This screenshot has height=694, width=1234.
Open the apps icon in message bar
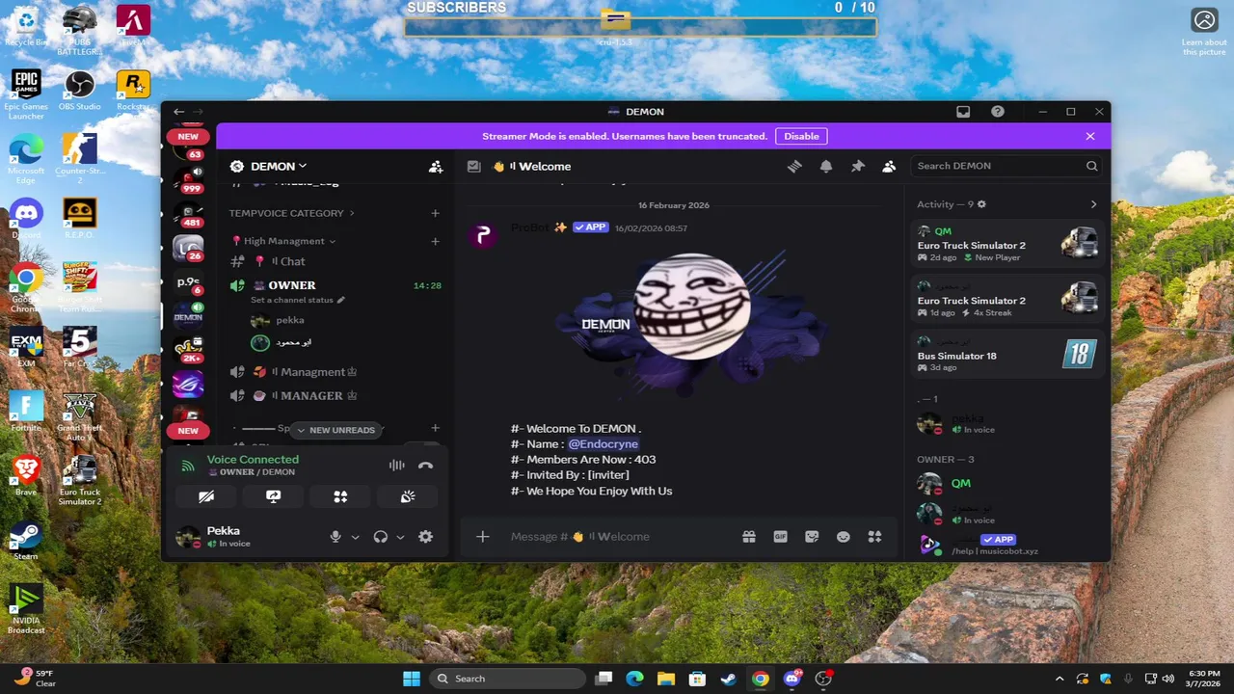pyautogui.click(x=874, y=537)
